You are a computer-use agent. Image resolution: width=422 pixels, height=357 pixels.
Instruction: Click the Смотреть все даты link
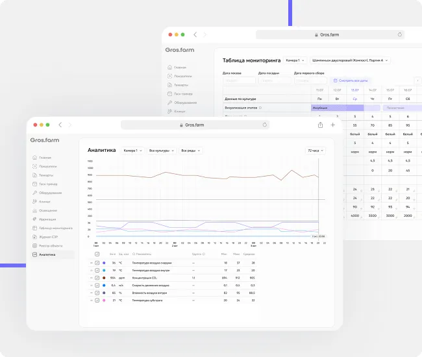pos(352,80)
